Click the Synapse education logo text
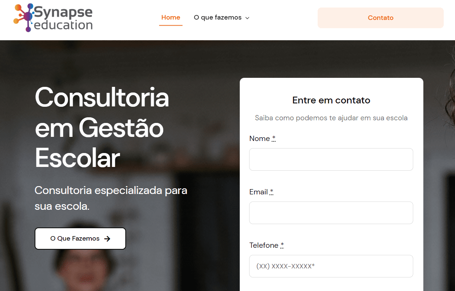The image size is (455, 291). coord(63,18)
